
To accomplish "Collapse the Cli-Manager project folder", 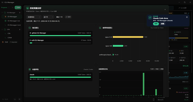I will [2, 13].
